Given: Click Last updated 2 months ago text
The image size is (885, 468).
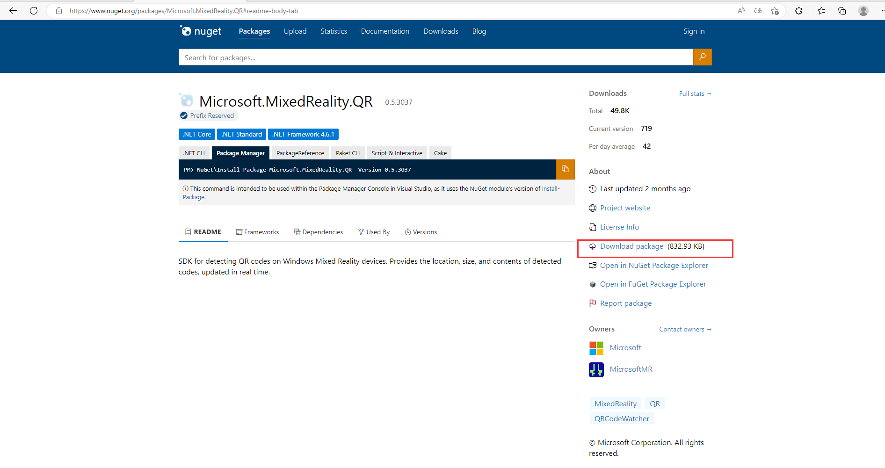Looking at the screenshot, I should coord(645,189).
